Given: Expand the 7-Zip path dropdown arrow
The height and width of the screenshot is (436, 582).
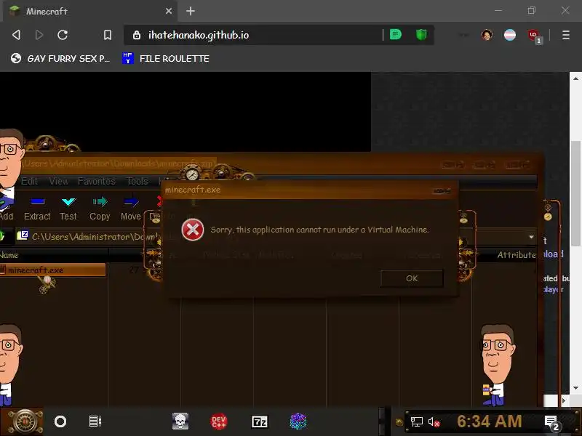Looking at the screenshot, I should 531,237.
